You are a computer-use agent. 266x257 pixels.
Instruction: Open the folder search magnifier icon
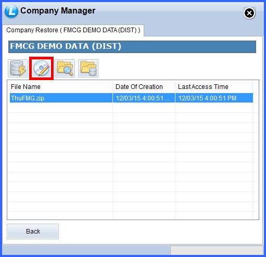(x=65, y=69)
